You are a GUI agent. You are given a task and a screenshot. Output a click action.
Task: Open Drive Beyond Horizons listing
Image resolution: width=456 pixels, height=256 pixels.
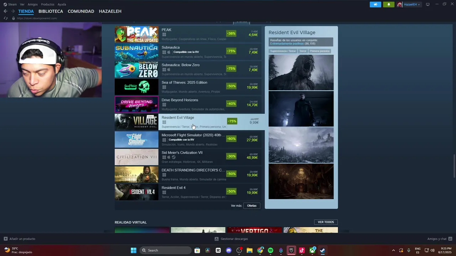pyautogui.click(x=188, y=105)
